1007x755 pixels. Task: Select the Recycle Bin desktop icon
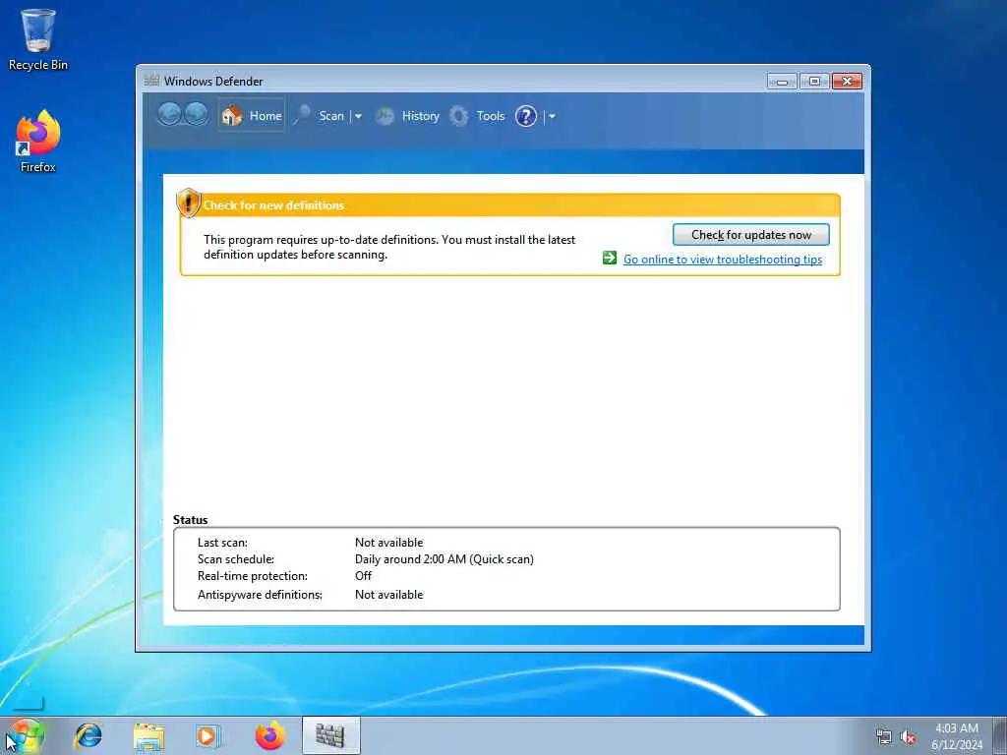pos(38,39)
